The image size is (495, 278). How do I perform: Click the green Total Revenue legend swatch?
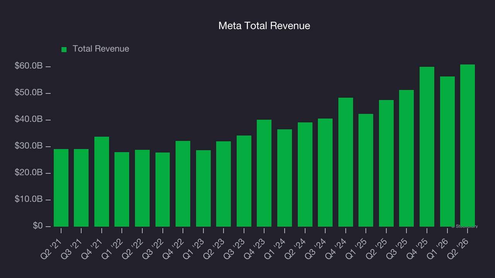click(64, 49)
